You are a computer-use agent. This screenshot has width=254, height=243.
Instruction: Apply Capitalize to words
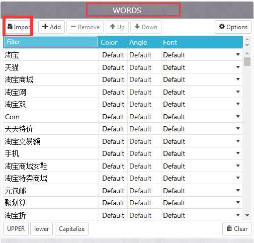tap(71, 228)
